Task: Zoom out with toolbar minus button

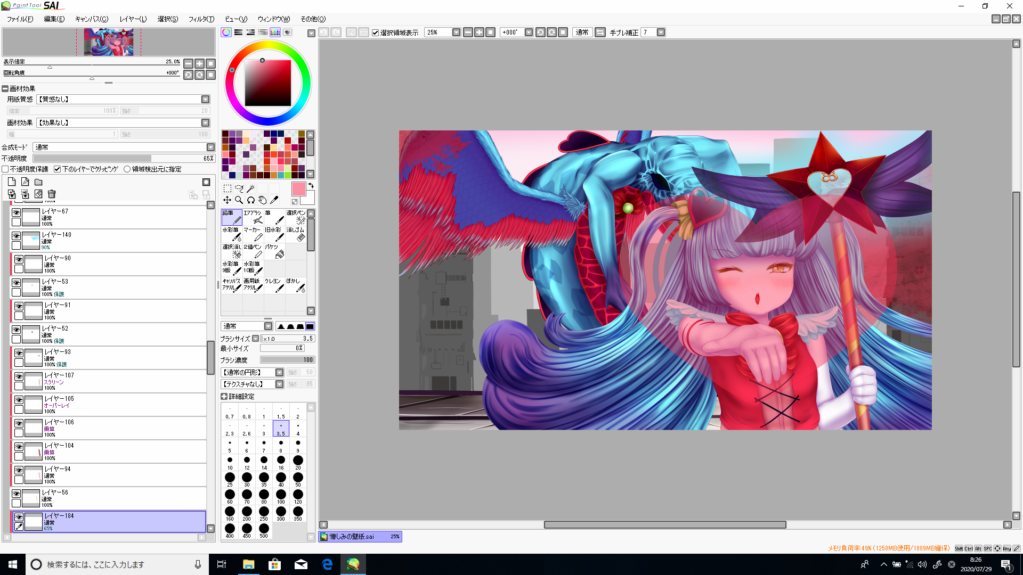Action: [x=468, y=32]
